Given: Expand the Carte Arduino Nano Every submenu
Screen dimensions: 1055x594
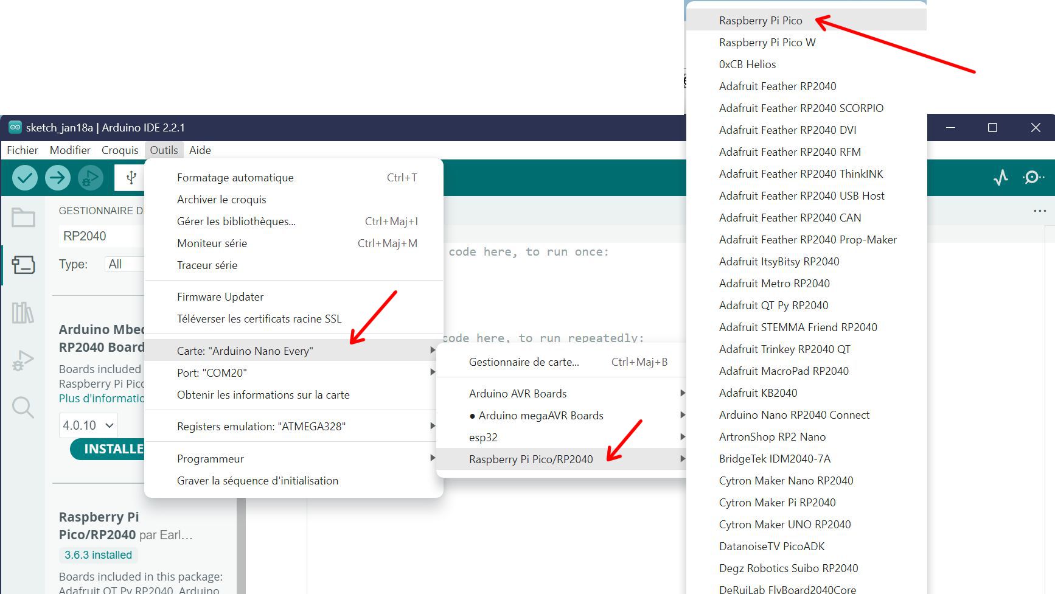Looking at the screenshot, I should (x=294, y=351).
